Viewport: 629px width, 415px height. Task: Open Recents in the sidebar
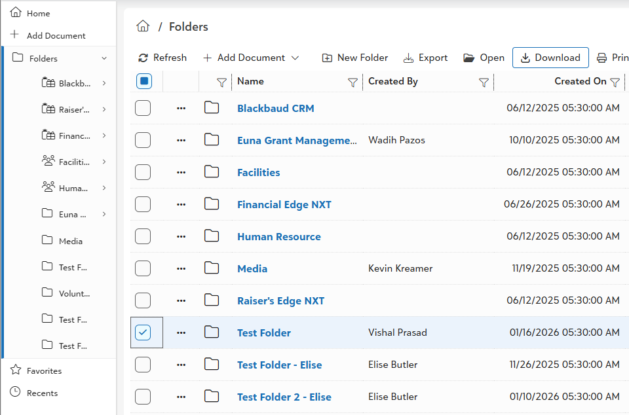pos(42,393)
